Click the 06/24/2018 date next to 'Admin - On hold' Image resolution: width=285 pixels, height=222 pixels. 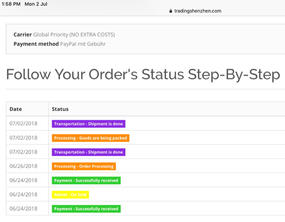pos(23,194)
